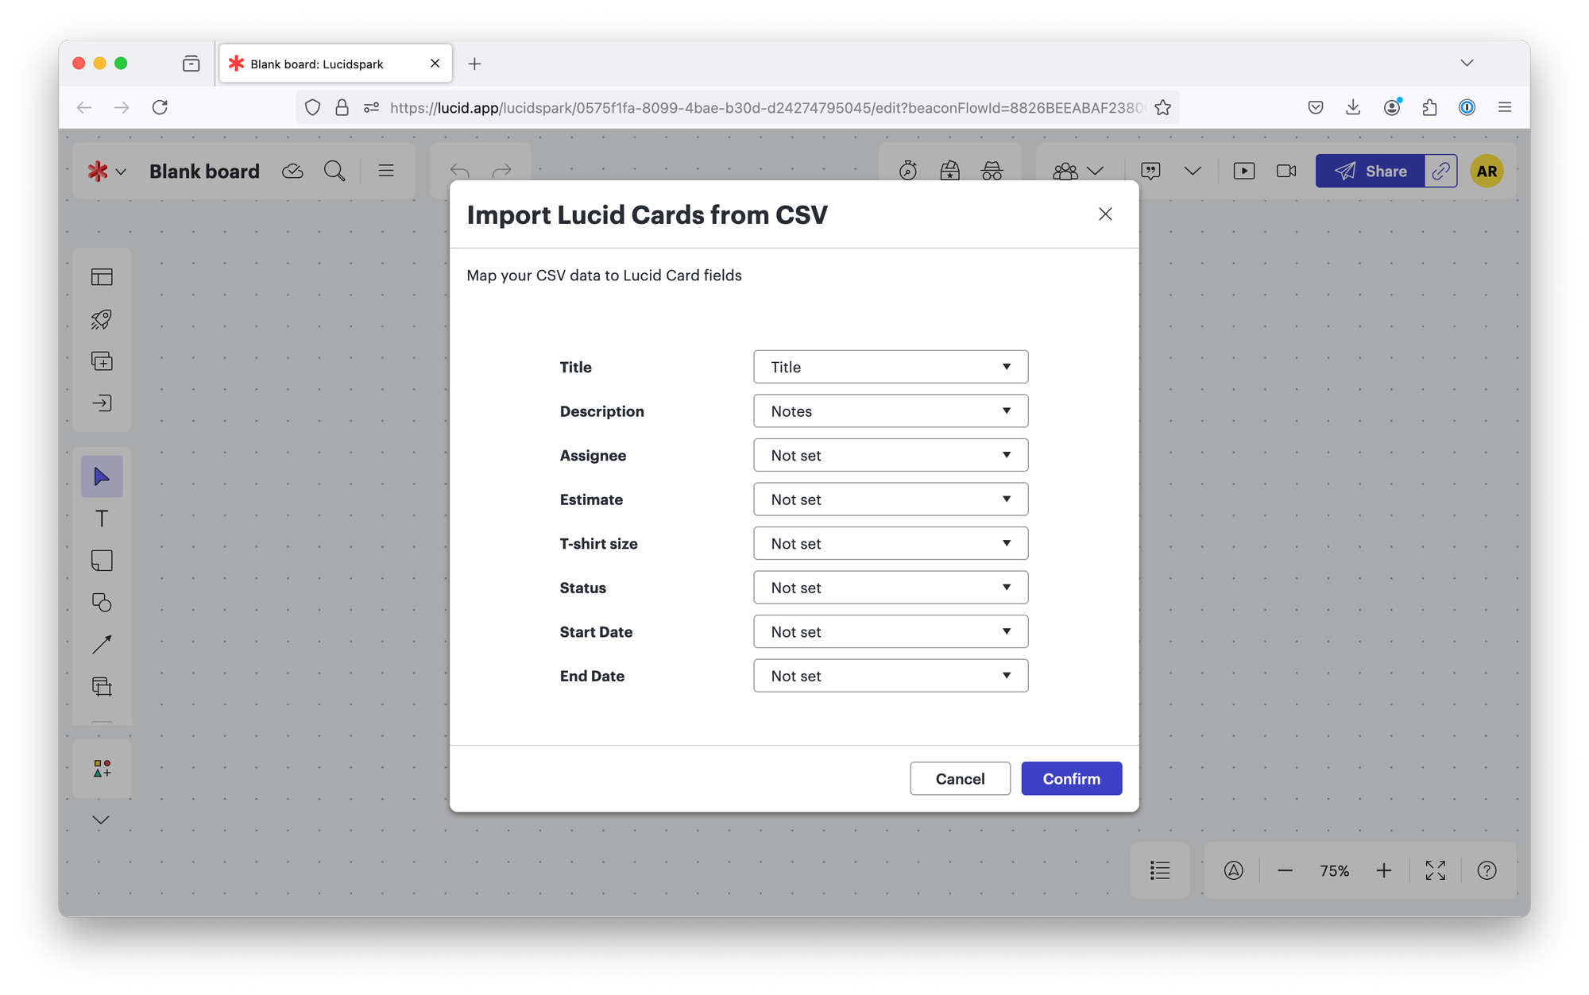Viewport: 1589px width, 995px height.
Task: Close the Lucidspark browser tab
Action: [x=435, y=64]
